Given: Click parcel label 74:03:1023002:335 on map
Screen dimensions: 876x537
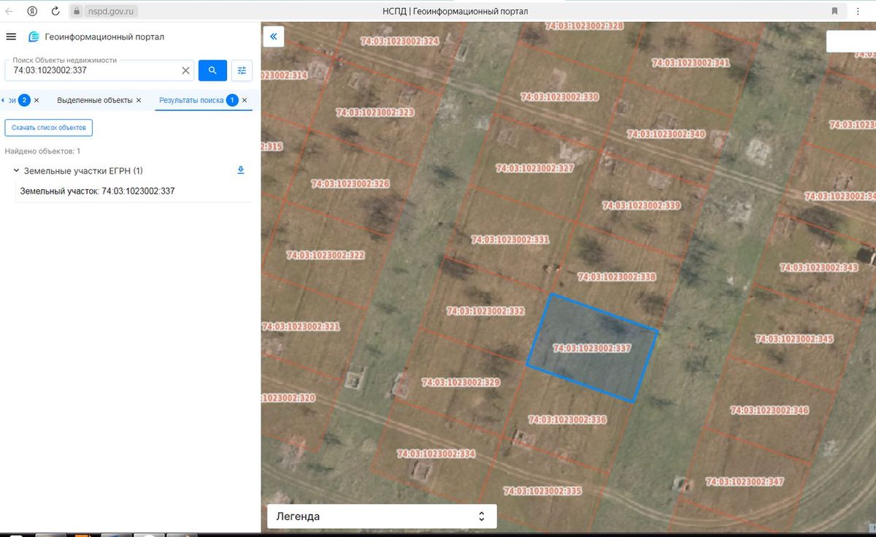Looking at the screenshot, I should 542,491.
